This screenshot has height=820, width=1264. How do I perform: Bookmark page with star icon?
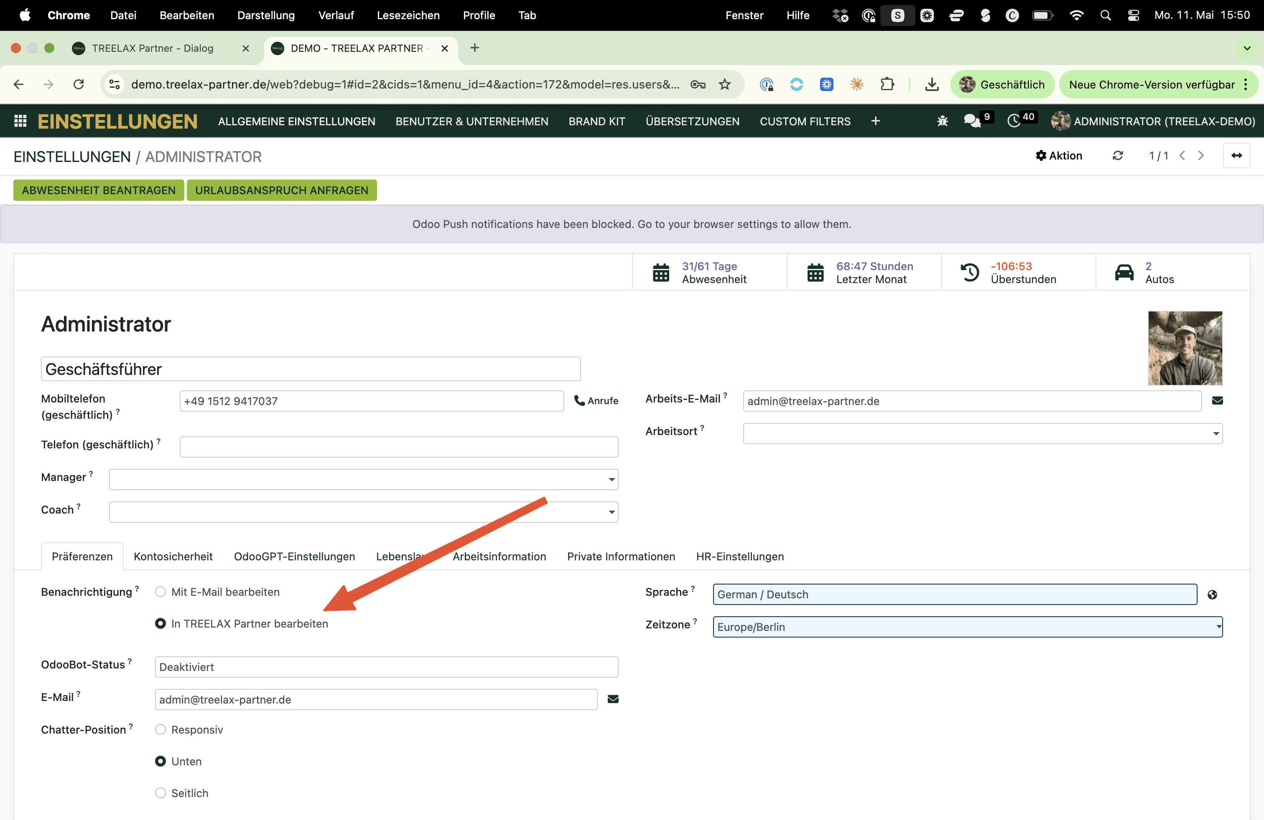pos(725,84)
